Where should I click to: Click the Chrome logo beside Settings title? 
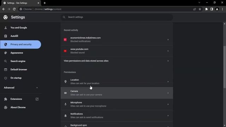pos(6,17)
